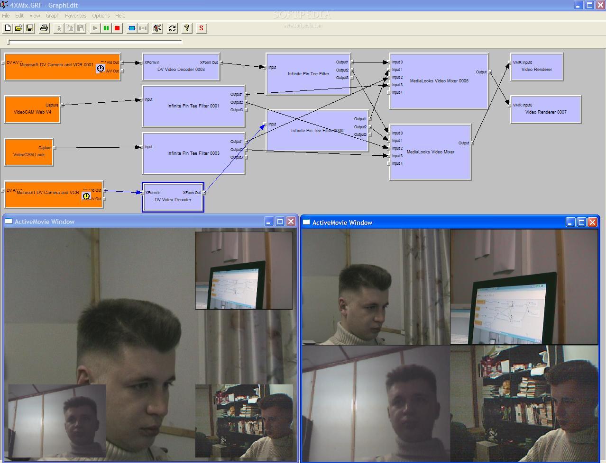Open the Graph menu
This screenshot has height=463, width=606.
53,16
